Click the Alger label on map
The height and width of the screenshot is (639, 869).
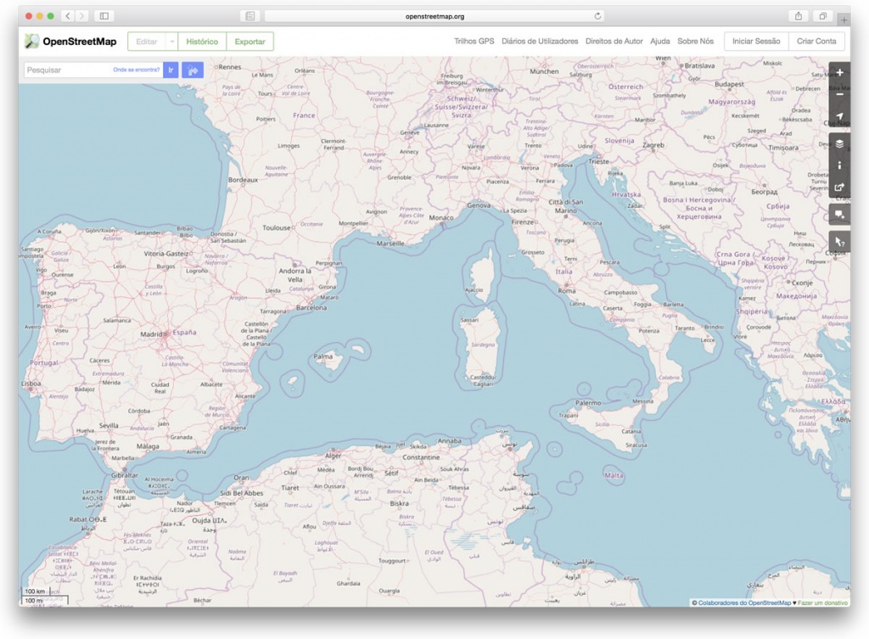pyautogui.click(x=333, y=456)
